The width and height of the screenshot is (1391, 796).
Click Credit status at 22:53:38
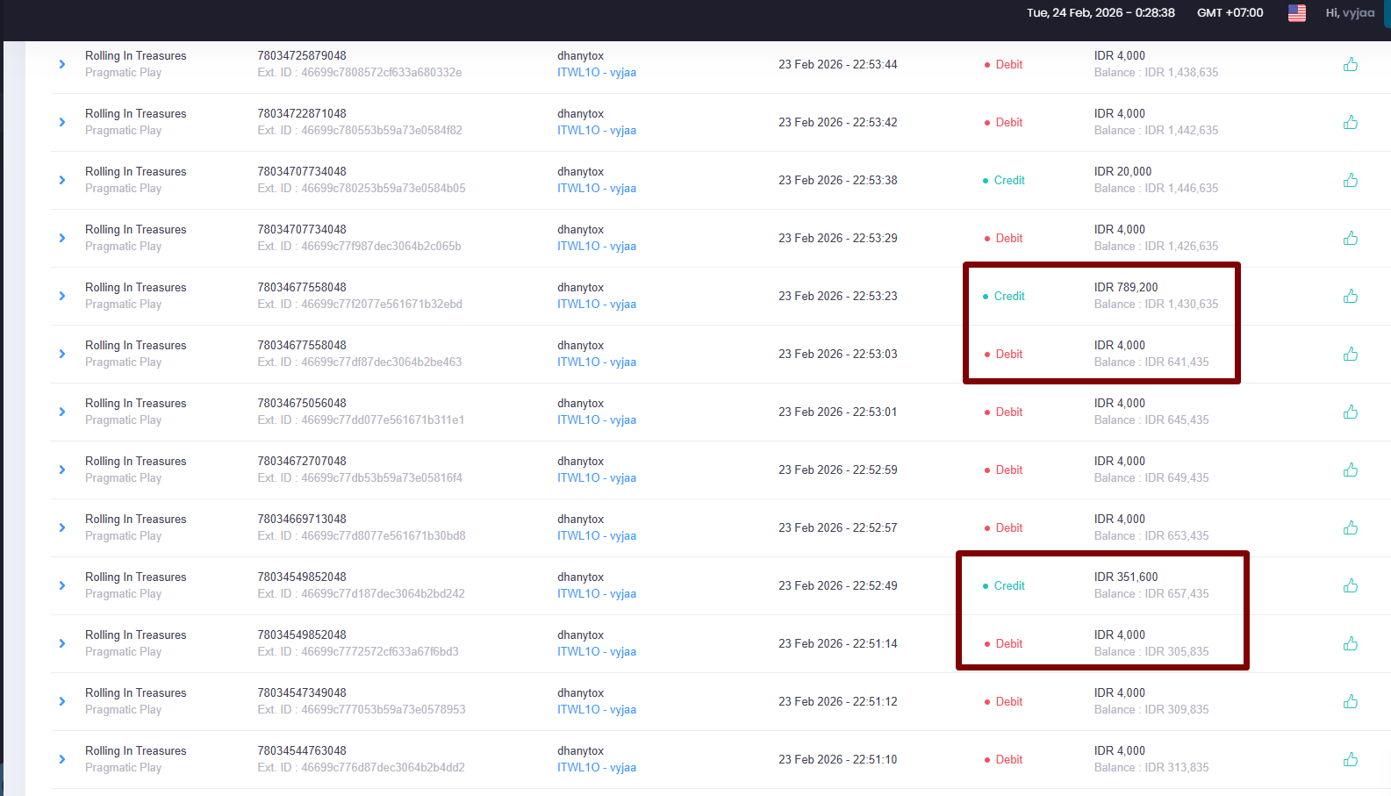point(1004,180)
